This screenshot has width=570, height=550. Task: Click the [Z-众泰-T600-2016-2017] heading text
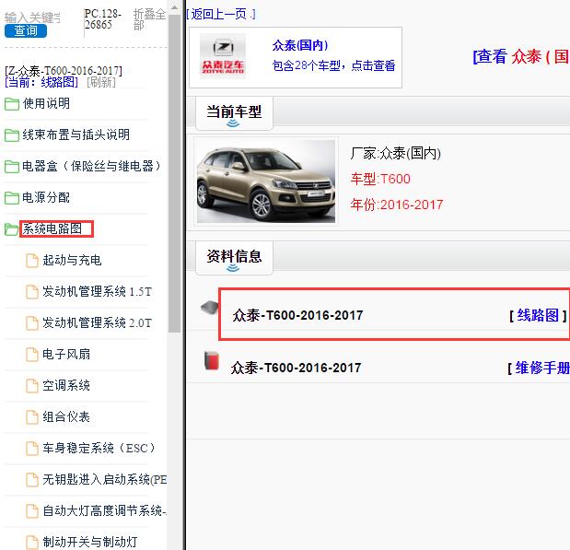point(64,71)
